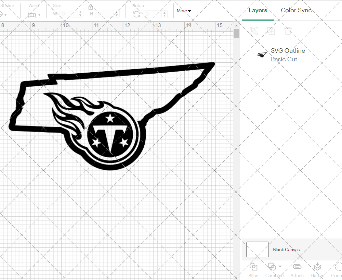Image resolution: width=342 pixels, height=280 pixels.
Task: Click the canvas scrollbar up arrow
Action: pos(236,26)
